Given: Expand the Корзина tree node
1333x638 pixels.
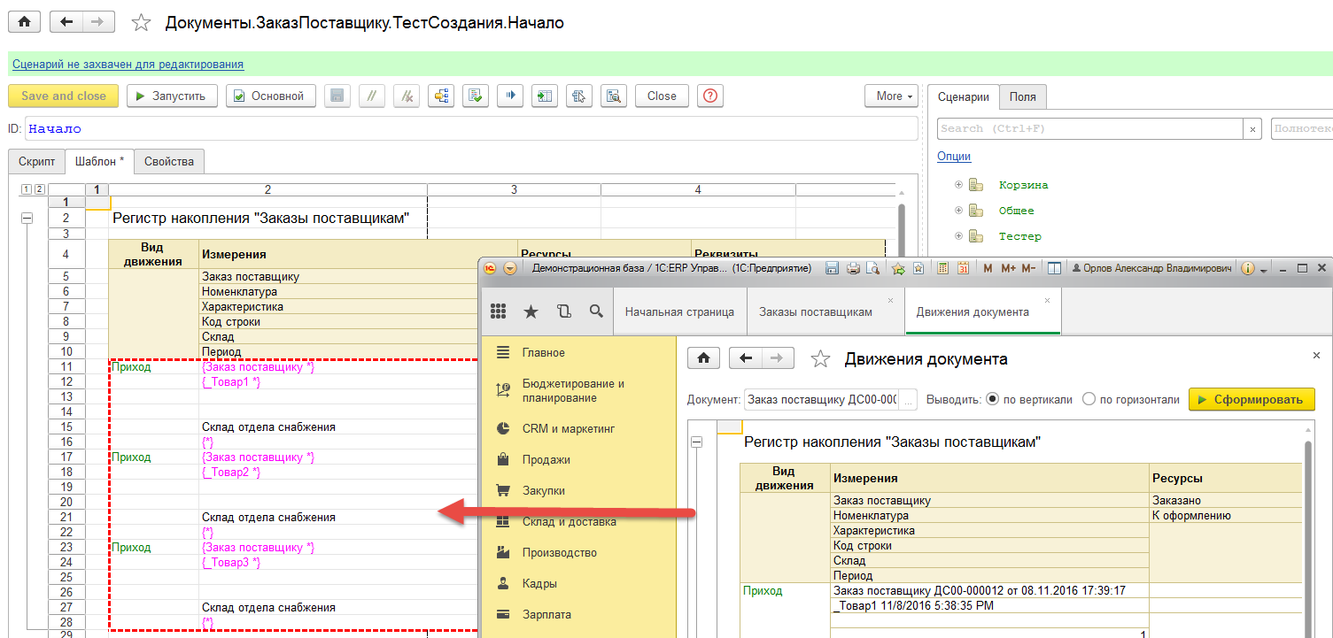Looking at the screenshot, I should [x=958, y=185].
